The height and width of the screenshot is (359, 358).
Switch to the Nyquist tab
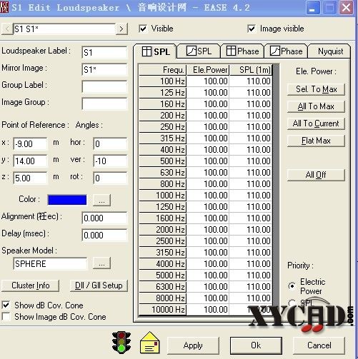330,51
